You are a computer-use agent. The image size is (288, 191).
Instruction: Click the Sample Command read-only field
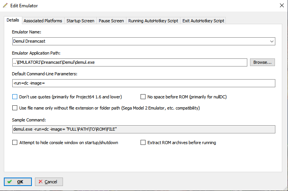click(144, 129)
